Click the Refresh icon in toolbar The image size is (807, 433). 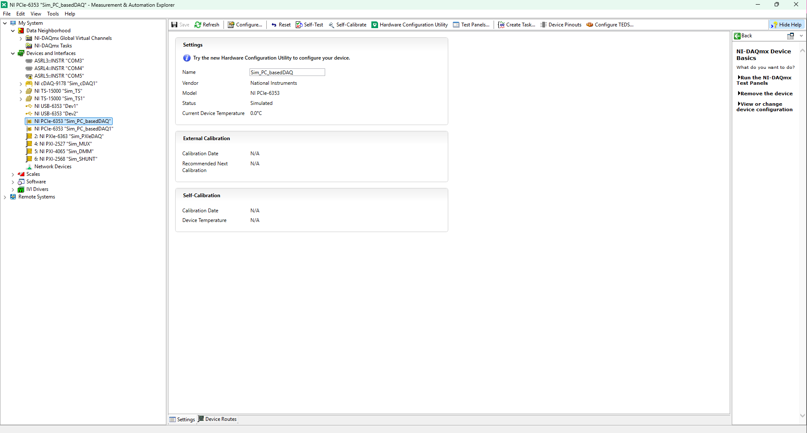(x=198, y=25)
